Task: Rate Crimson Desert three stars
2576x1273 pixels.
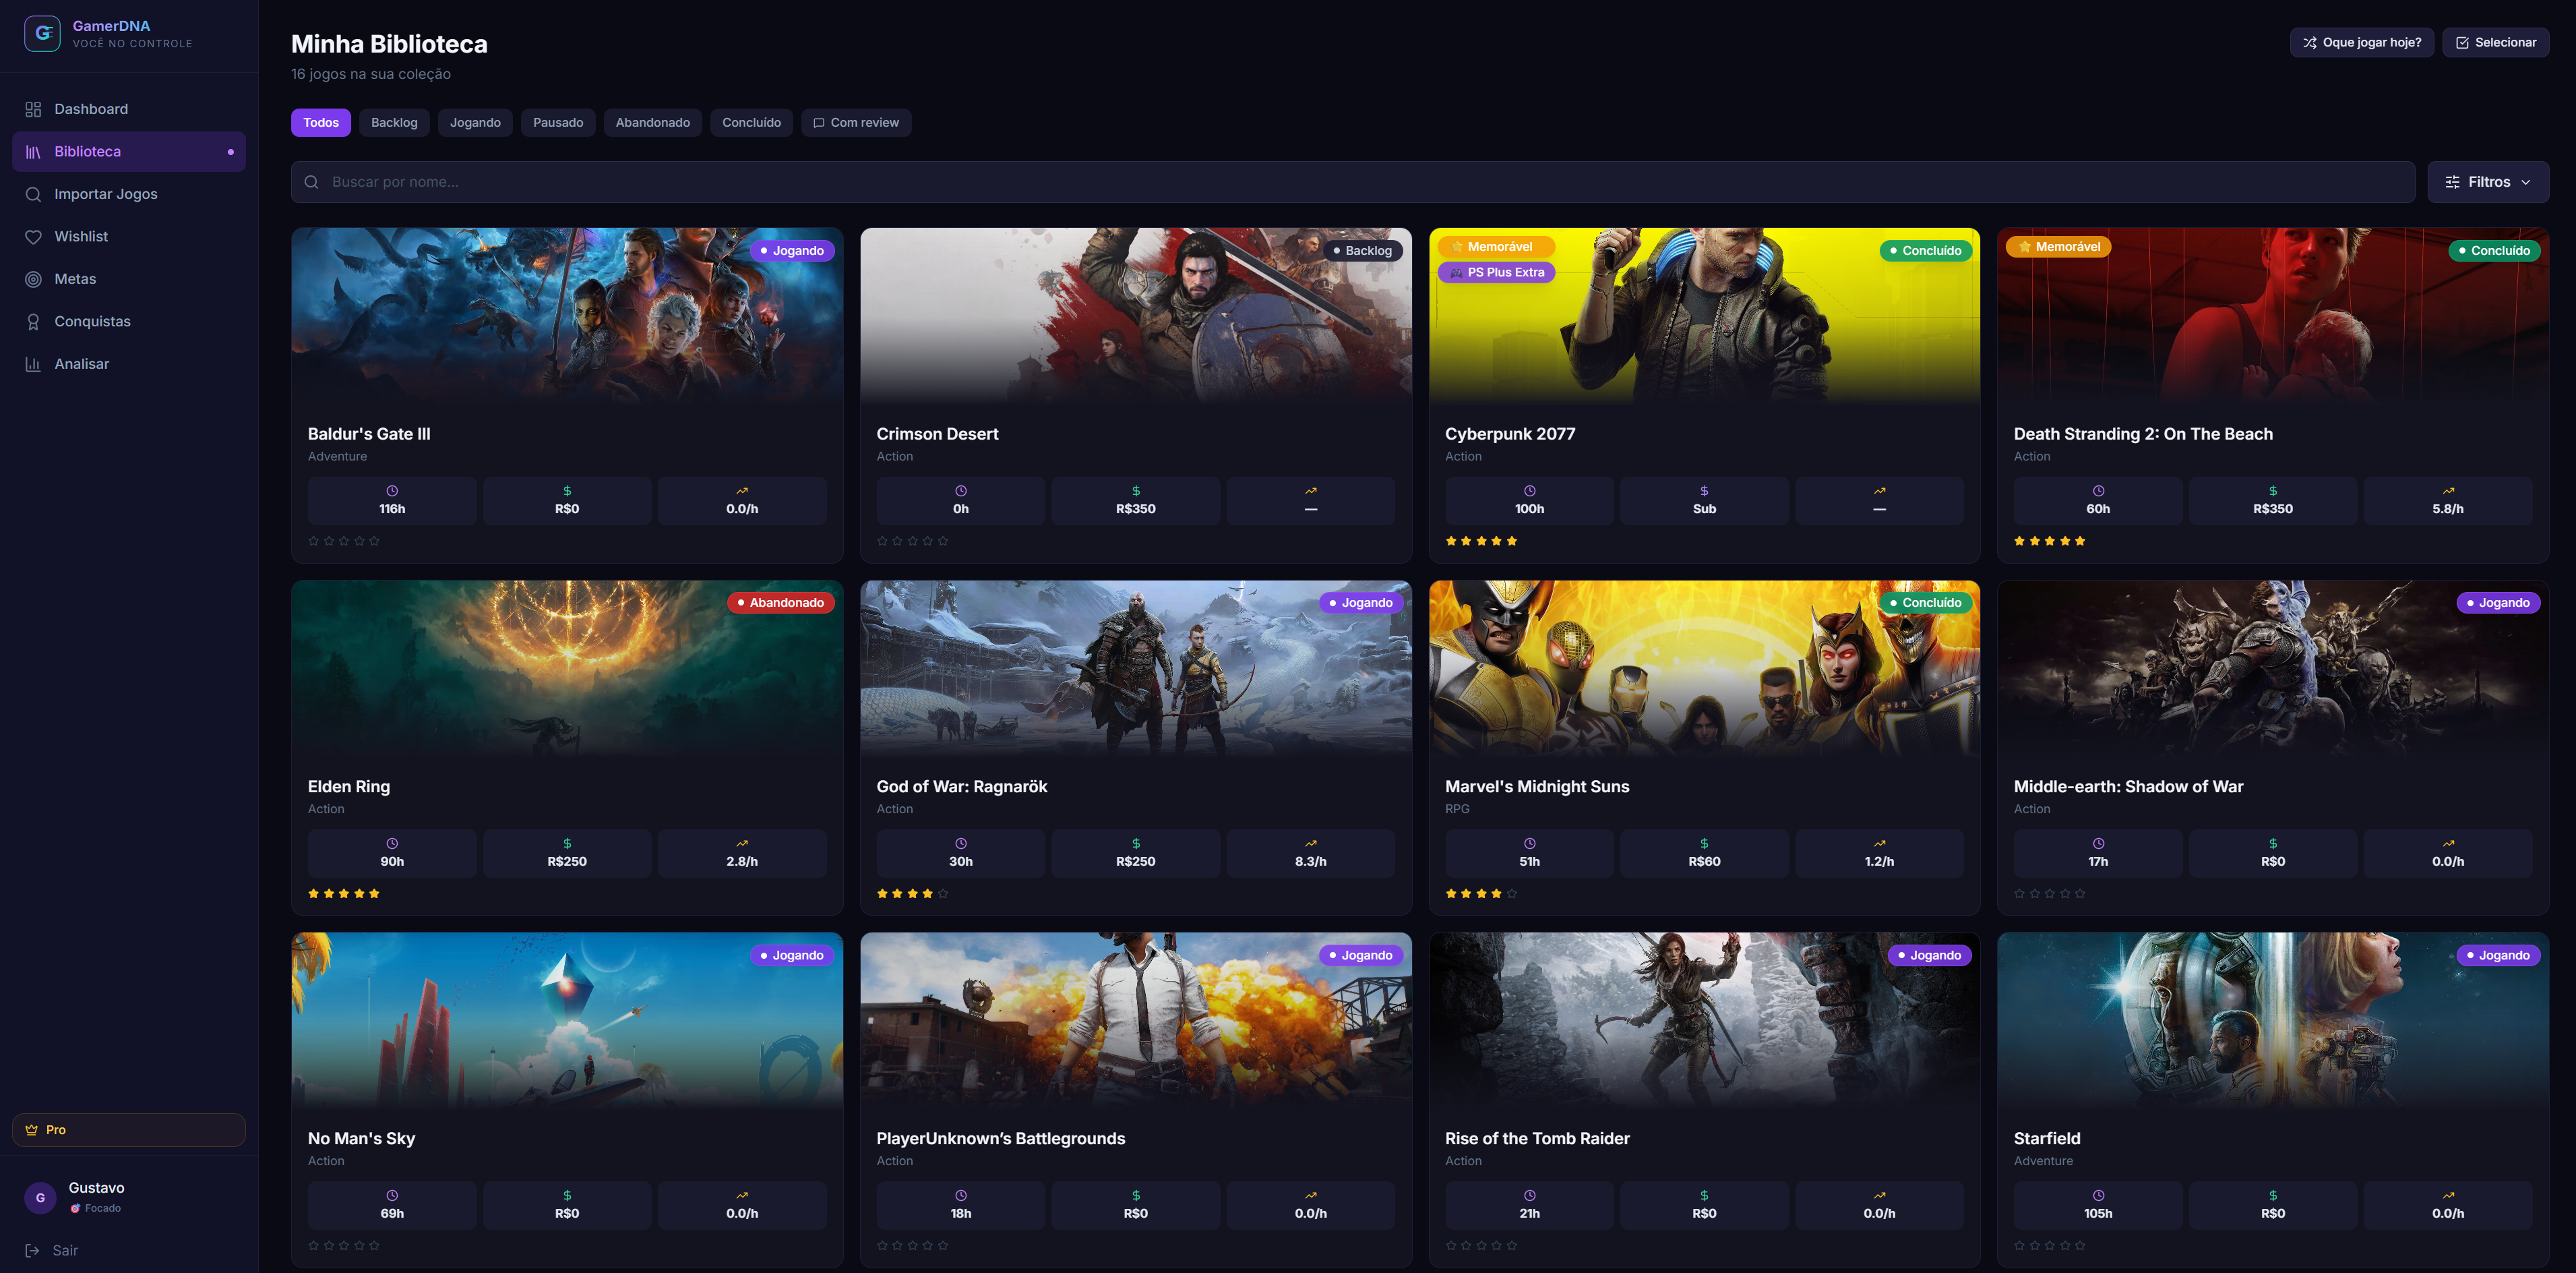Action: pos(913,541)
